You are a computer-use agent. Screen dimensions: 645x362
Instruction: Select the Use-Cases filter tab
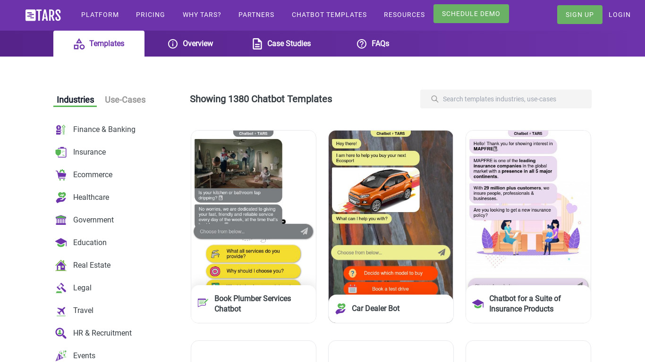pyautogui.click(x=125, y=100)
